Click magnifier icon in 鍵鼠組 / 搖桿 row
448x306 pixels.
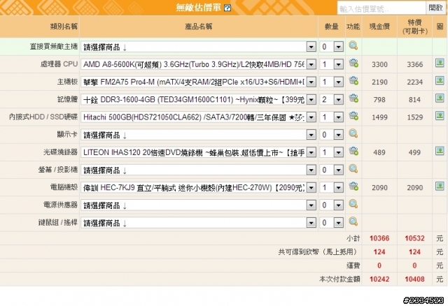click(353, 221)
